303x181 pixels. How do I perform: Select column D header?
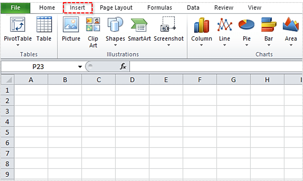[x=132, y=80]
